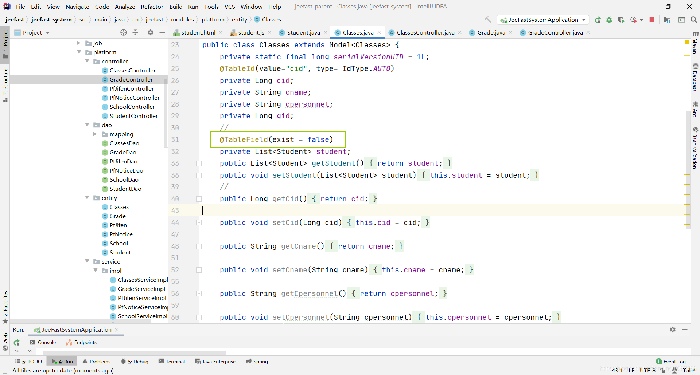Viewport: 700px width, 375px height.
Task: Open Ant tool window
Action: (695, 109)
